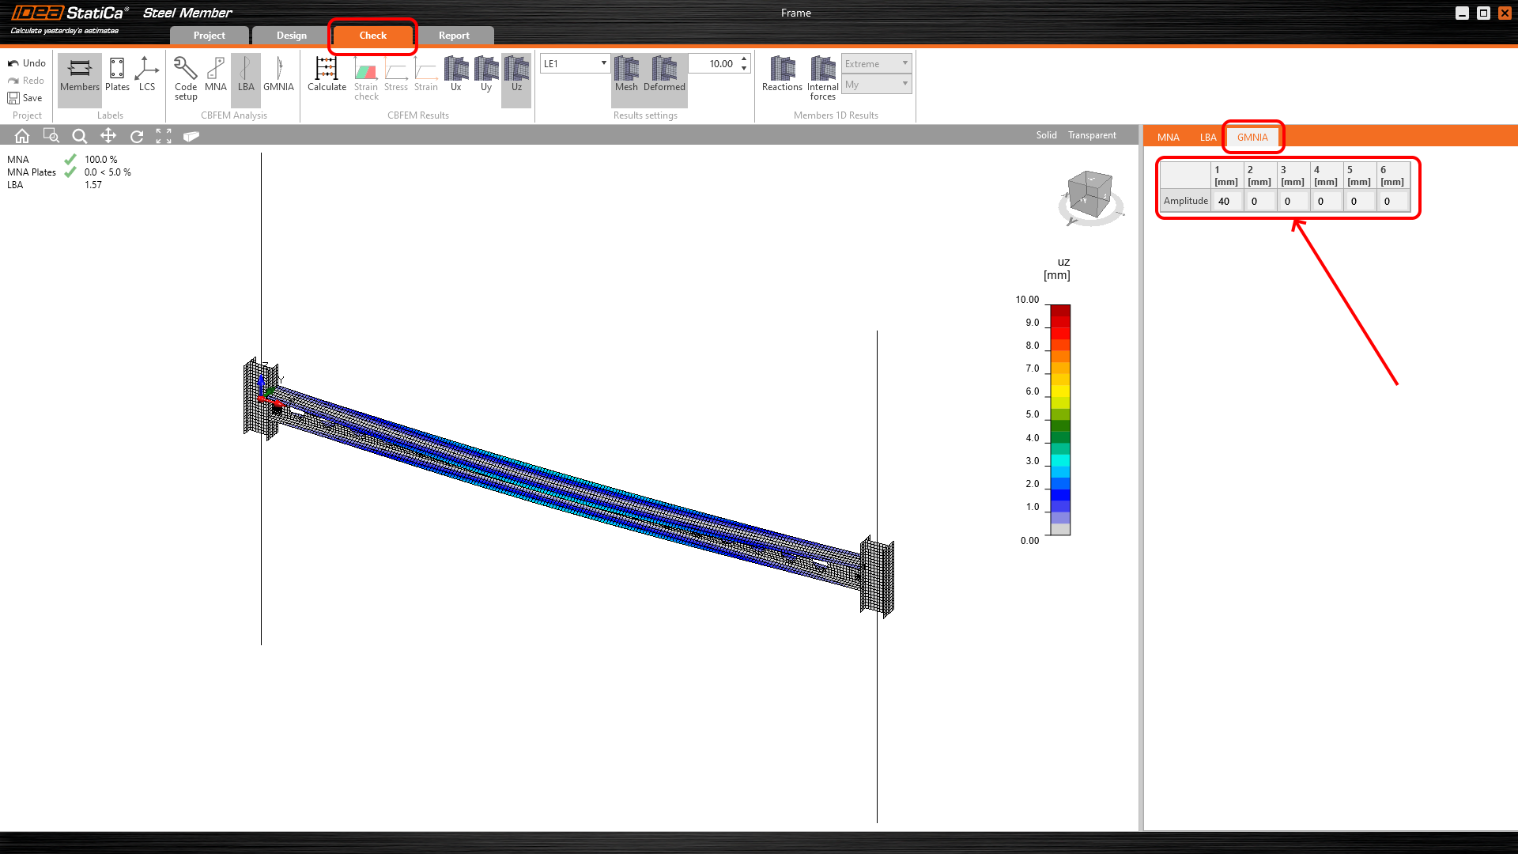The width and height of the screenshot is (1518, 854).
Task: Select the pan view tool
Action: [108, 136]
